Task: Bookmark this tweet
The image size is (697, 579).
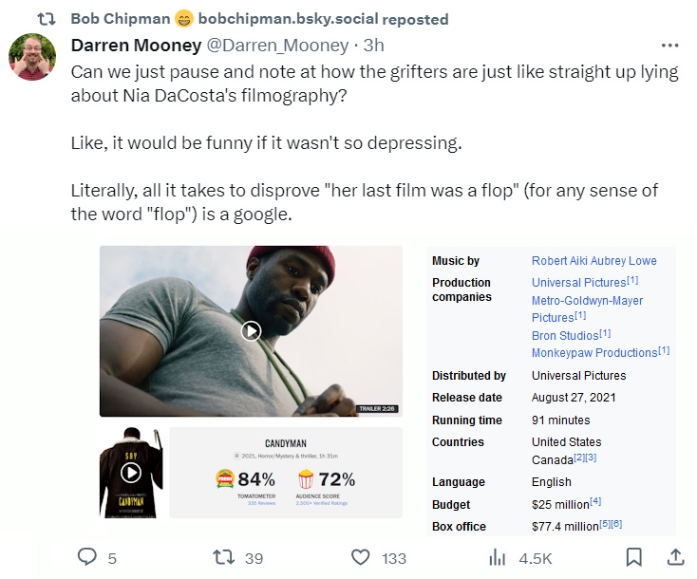Action: coord(634,557)
